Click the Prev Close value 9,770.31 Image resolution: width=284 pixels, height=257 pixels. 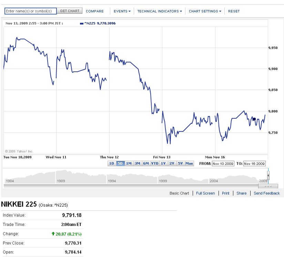(73, 243)
